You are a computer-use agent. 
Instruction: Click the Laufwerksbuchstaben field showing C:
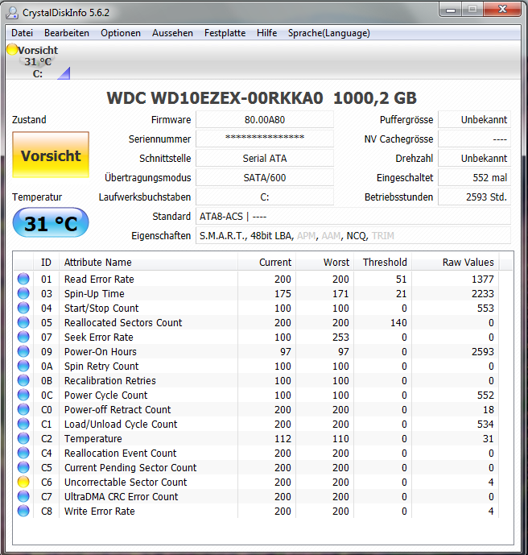(x=265, y=197)
